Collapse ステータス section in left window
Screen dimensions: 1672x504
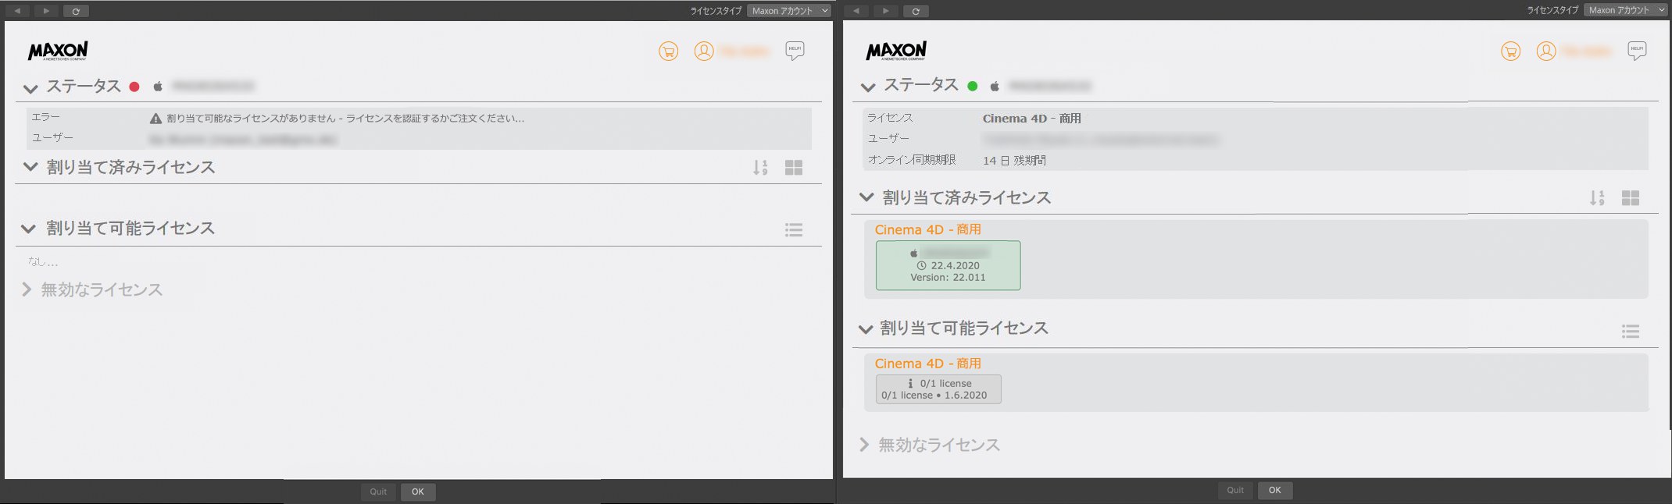point(30,88)
